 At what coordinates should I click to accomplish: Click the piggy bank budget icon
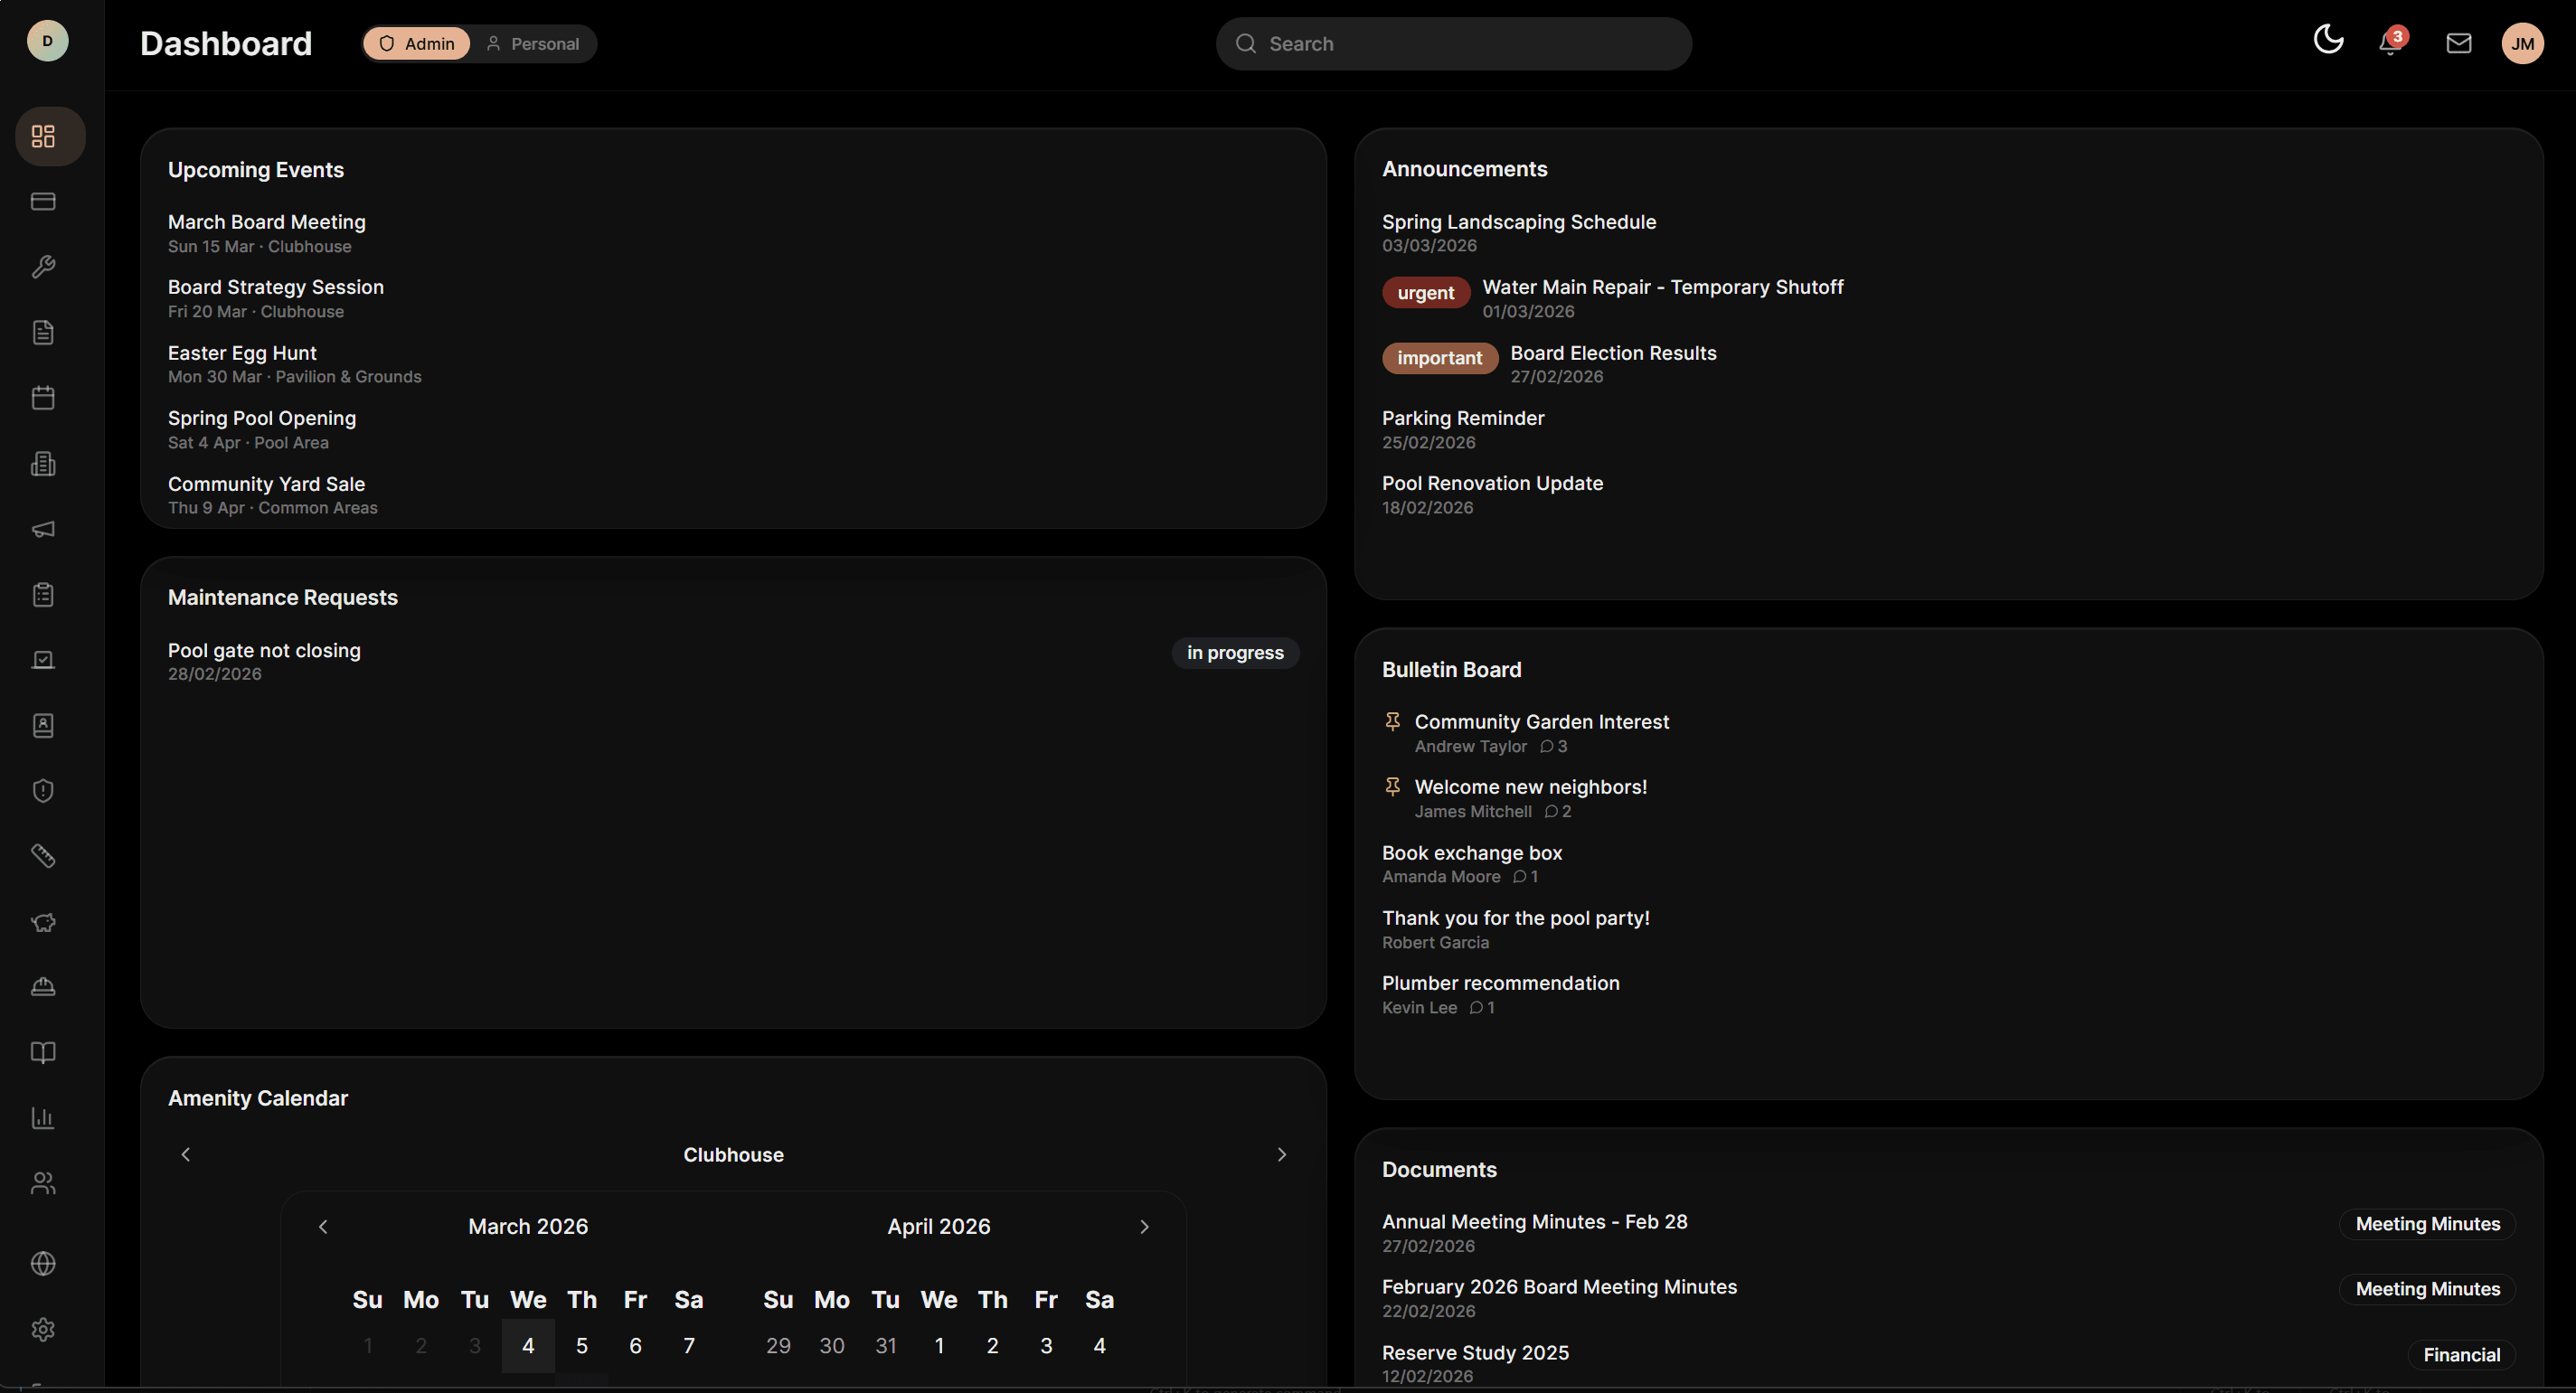[44, 922]
